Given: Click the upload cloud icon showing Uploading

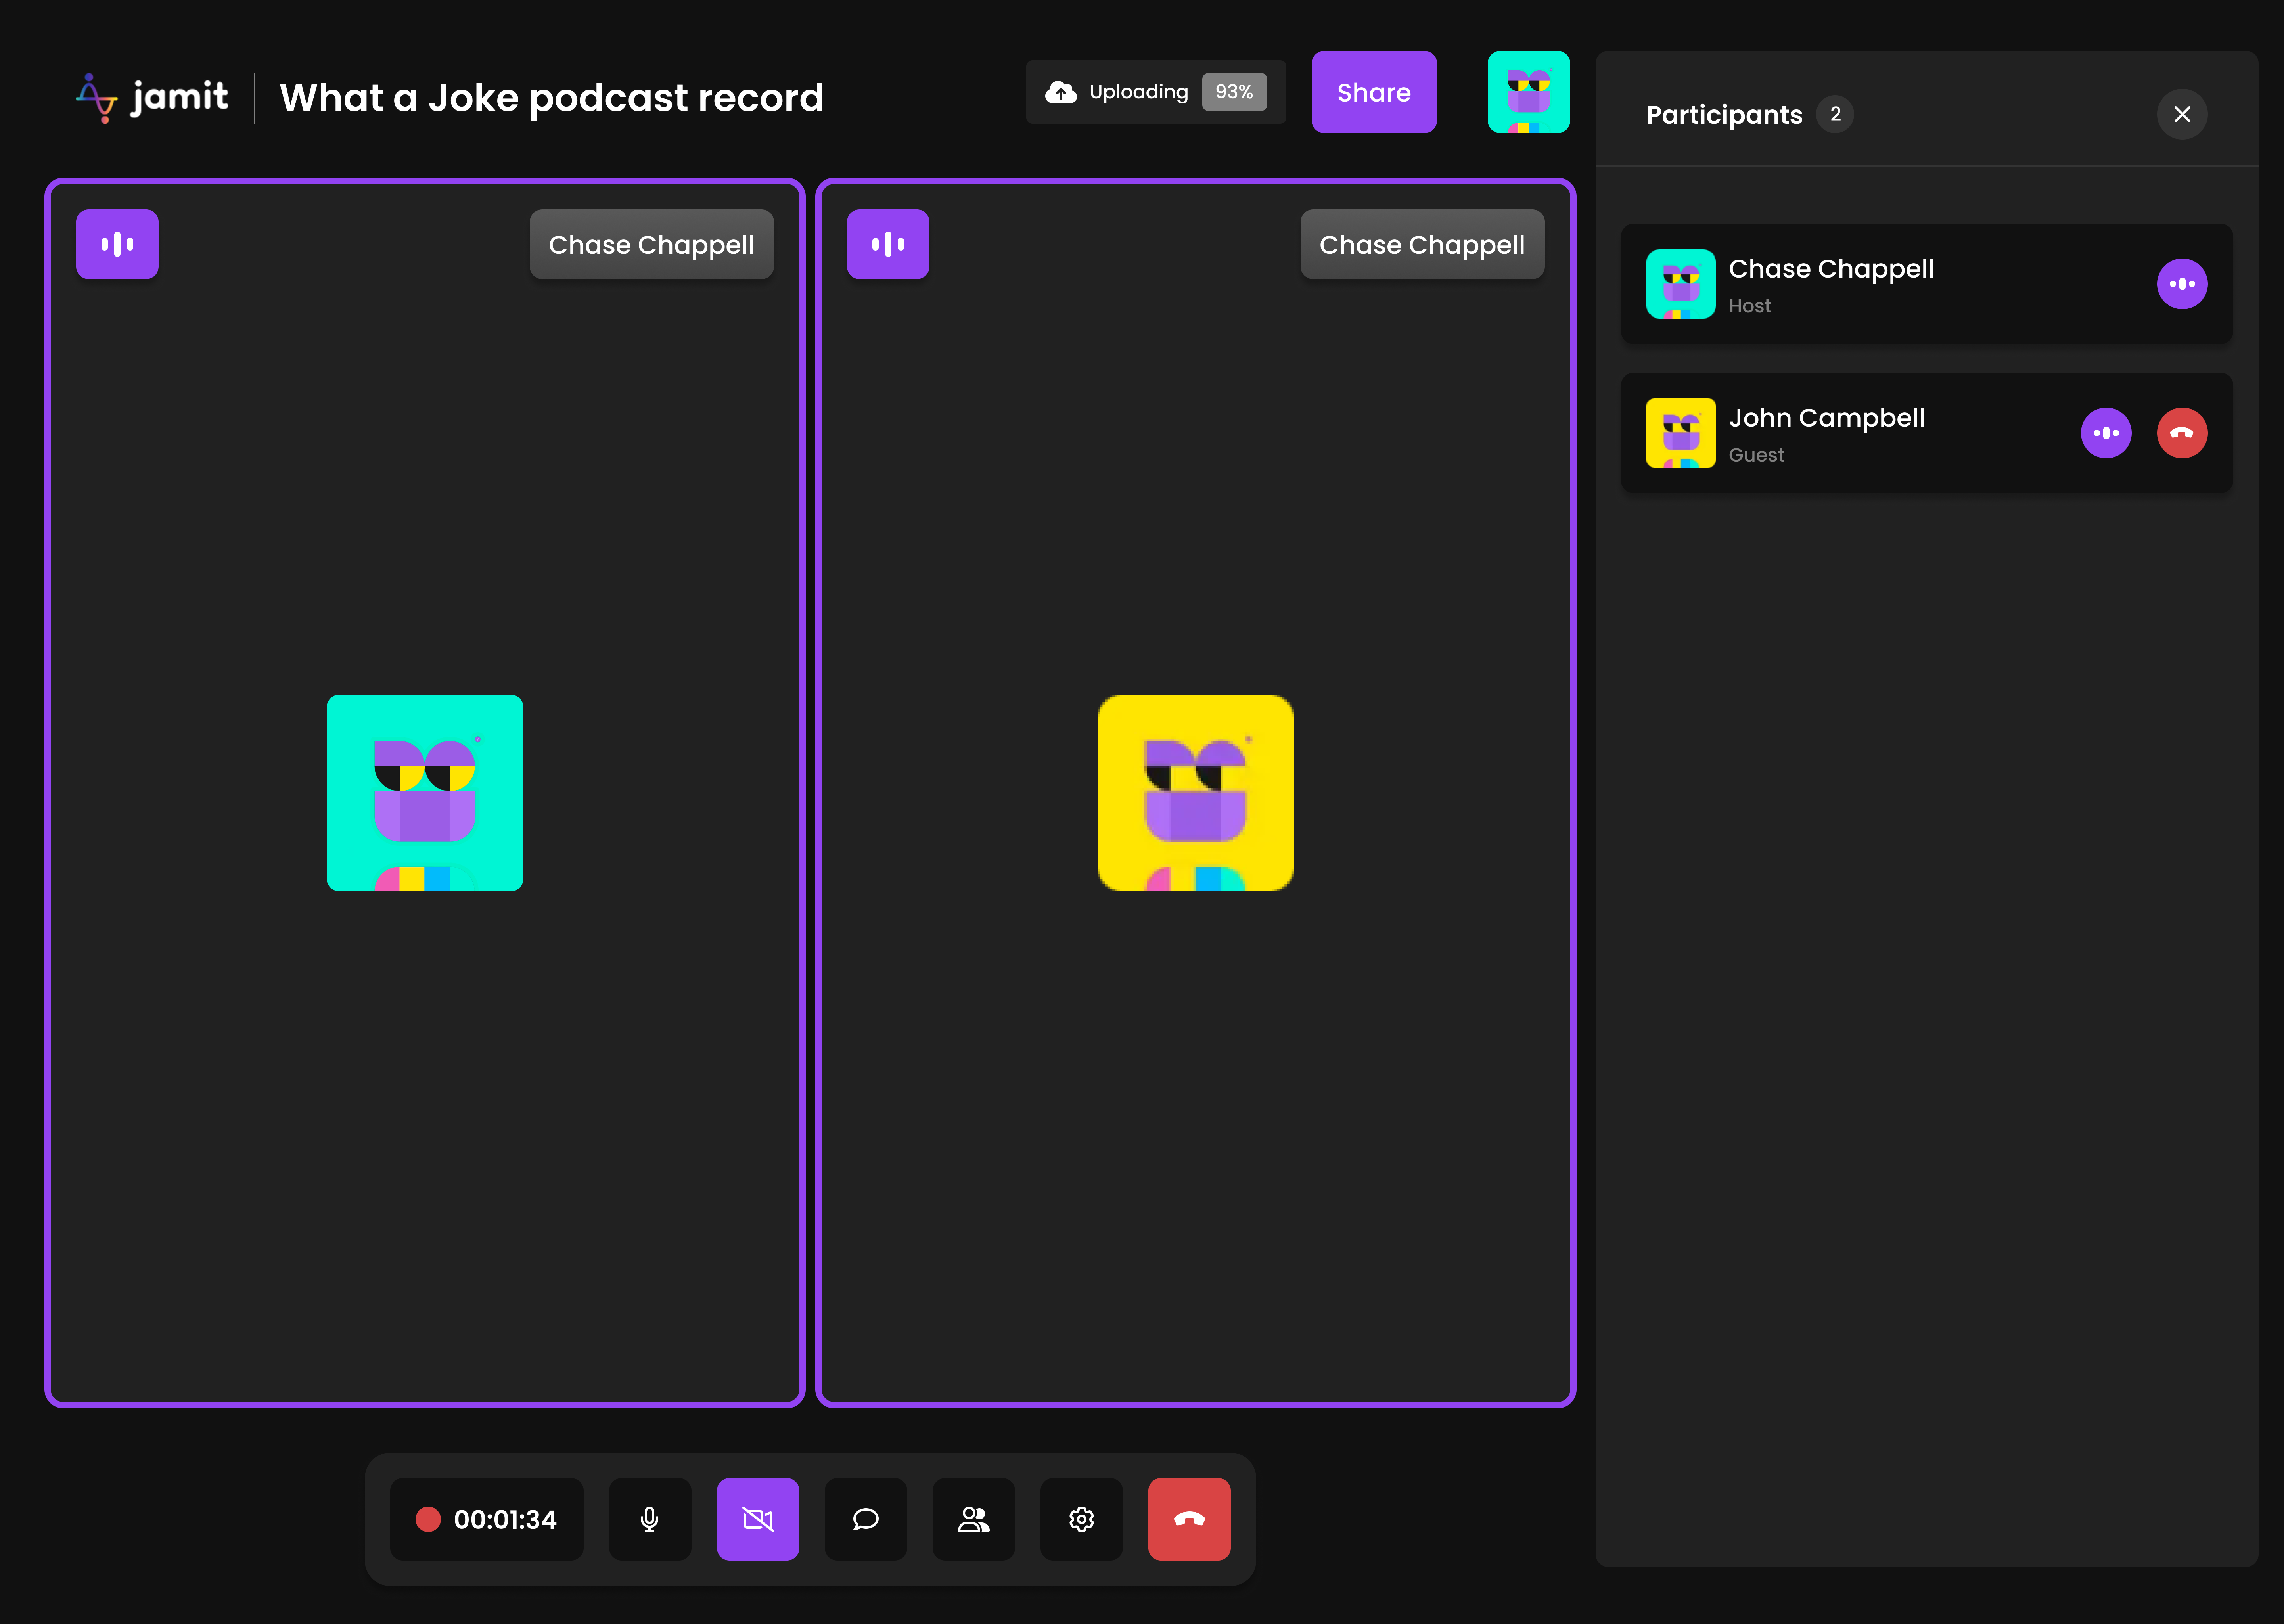Looking at the screenshot, I should [1060, 92].
